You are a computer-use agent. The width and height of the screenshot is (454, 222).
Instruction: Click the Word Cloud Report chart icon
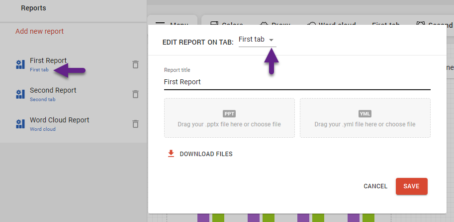pos(20,124)
